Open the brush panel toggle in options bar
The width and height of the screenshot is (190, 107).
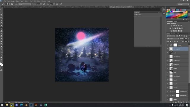coord(12,4)
